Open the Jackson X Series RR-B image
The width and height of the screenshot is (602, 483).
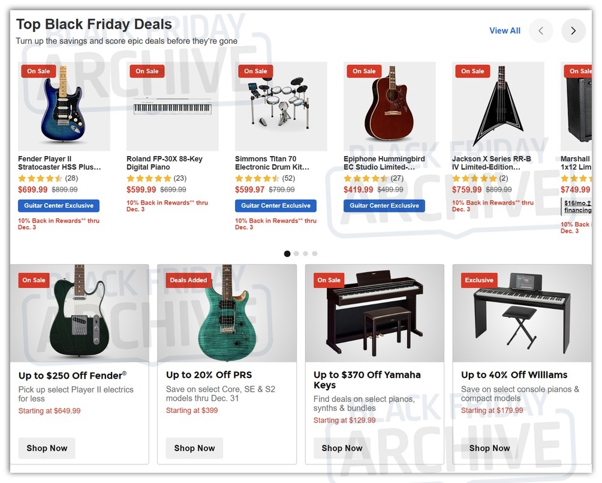pos(498,106)
